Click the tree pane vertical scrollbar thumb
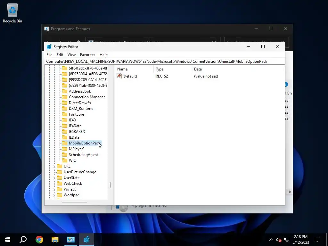Screen dimensions: 328x246 (110, 185)
